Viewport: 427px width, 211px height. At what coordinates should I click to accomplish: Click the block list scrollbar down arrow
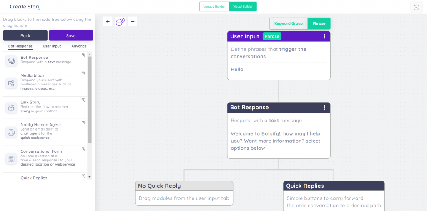pyautogui.click(x=90, y=177)
